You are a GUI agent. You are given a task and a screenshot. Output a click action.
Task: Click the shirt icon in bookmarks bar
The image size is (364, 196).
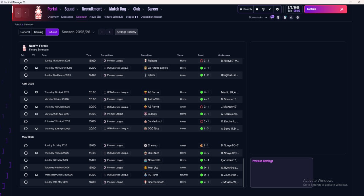(x=278, y=17)
